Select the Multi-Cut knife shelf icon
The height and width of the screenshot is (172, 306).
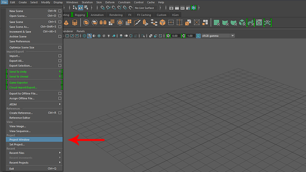pyautogui.click(x=137, y=23)
